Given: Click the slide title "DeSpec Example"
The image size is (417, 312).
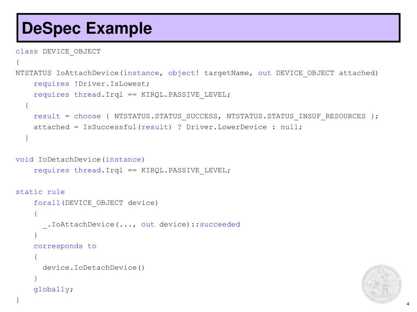Looking at the screenshot, I should click(87, 28).
